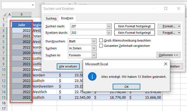Click format preview box for Suchen nach

[x=134, y=26]
